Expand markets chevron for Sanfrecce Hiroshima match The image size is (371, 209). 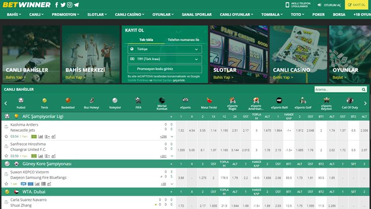[172, 156]
